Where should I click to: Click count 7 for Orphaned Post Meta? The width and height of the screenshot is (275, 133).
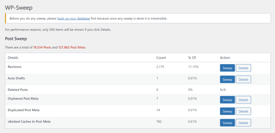(x=157, y=98)
